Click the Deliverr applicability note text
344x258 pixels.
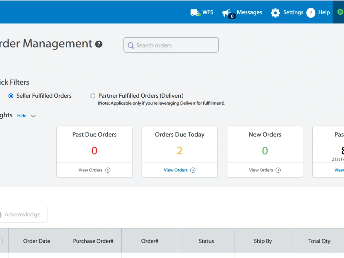point(161,103)
